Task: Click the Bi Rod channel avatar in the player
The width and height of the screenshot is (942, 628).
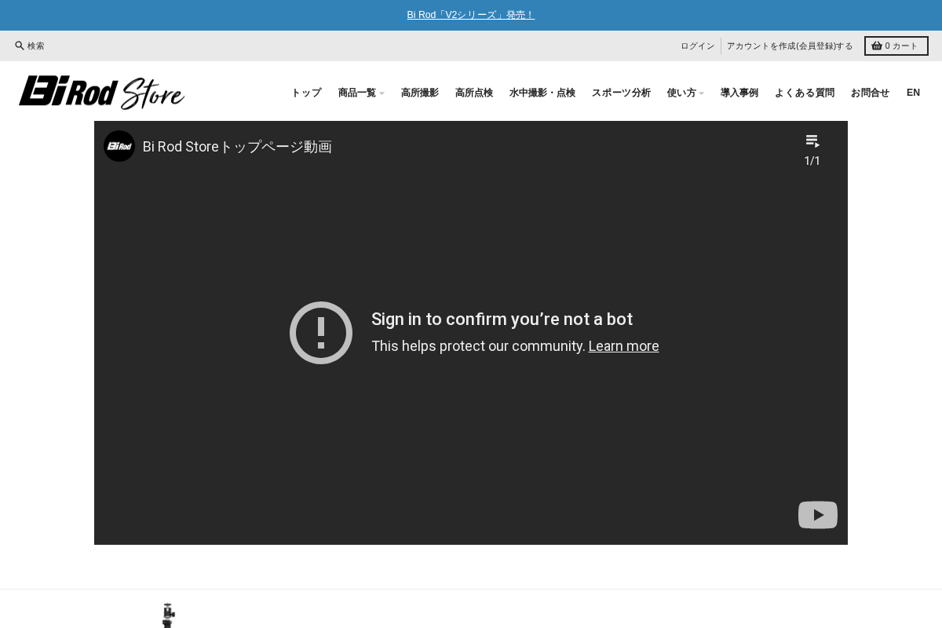Action: [x=119, y=146]
